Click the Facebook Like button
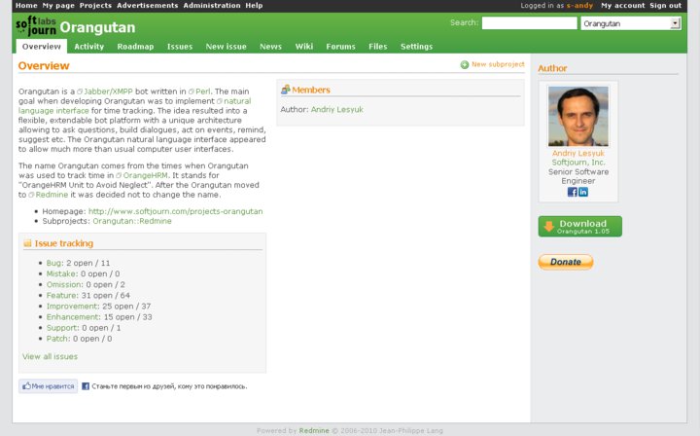The image size is (700, 436). [x=49, y=386]
